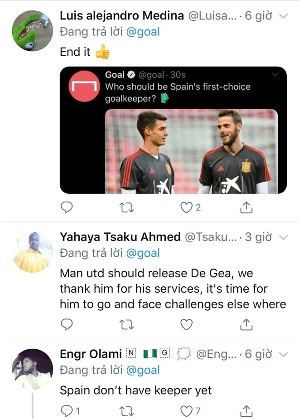This screenshot has width=299, height=419.
Task: Like Yahaya Tsaku Ahmed's tweet
Action: [186, 324]
